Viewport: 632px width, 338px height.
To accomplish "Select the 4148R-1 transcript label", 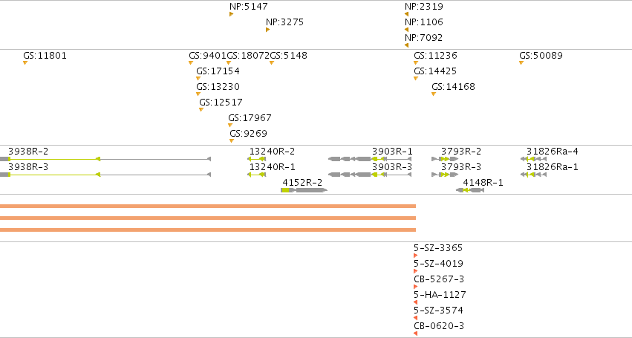I will (x=483, y=183).
